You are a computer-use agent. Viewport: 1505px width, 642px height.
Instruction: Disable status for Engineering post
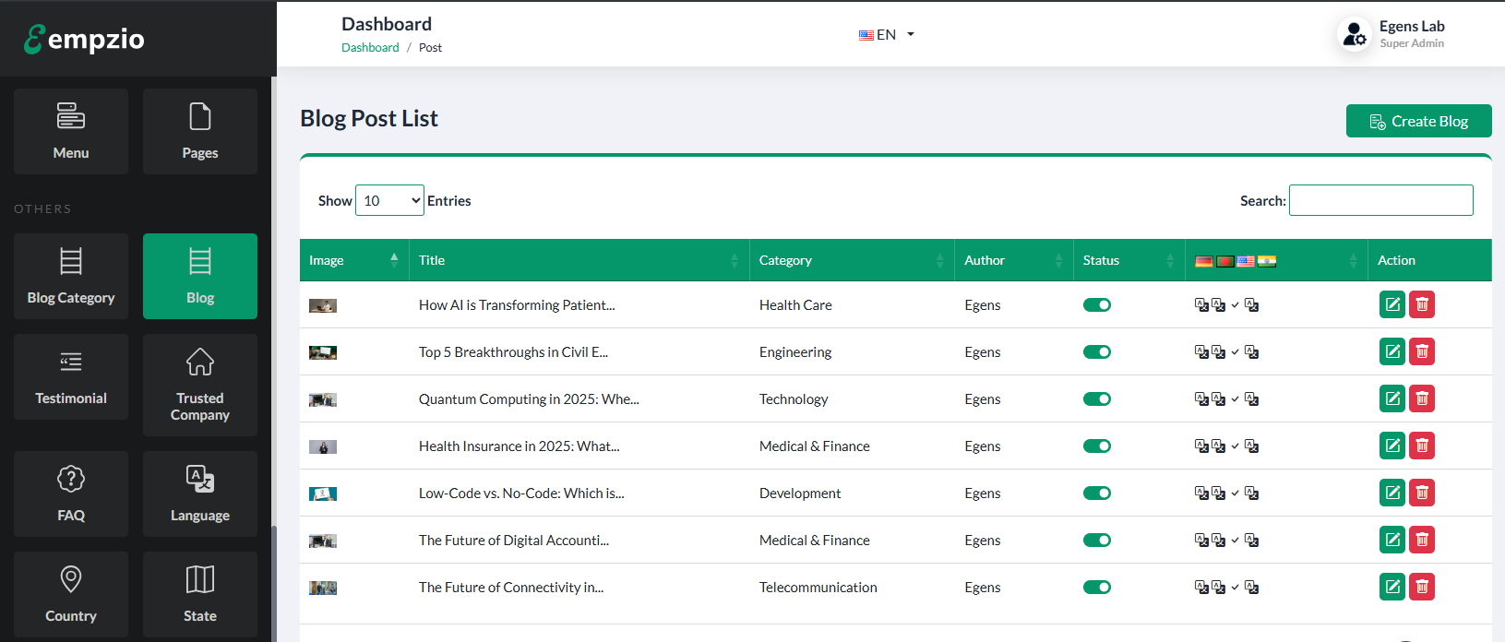point(1096,352)
